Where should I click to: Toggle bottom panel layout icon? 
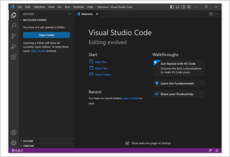178,7
